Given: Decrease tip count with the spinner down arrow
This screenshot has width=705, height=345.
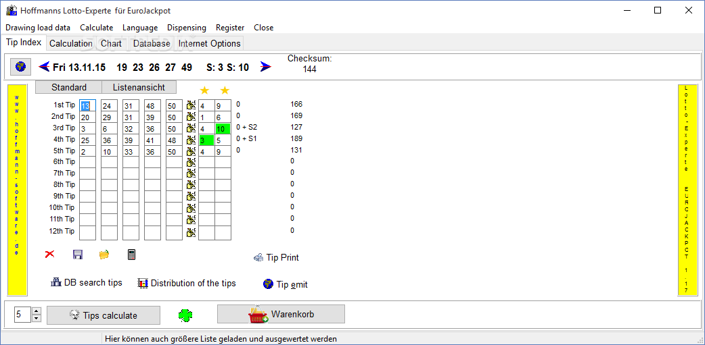Looking at the screenshot, I should [37, 318].
